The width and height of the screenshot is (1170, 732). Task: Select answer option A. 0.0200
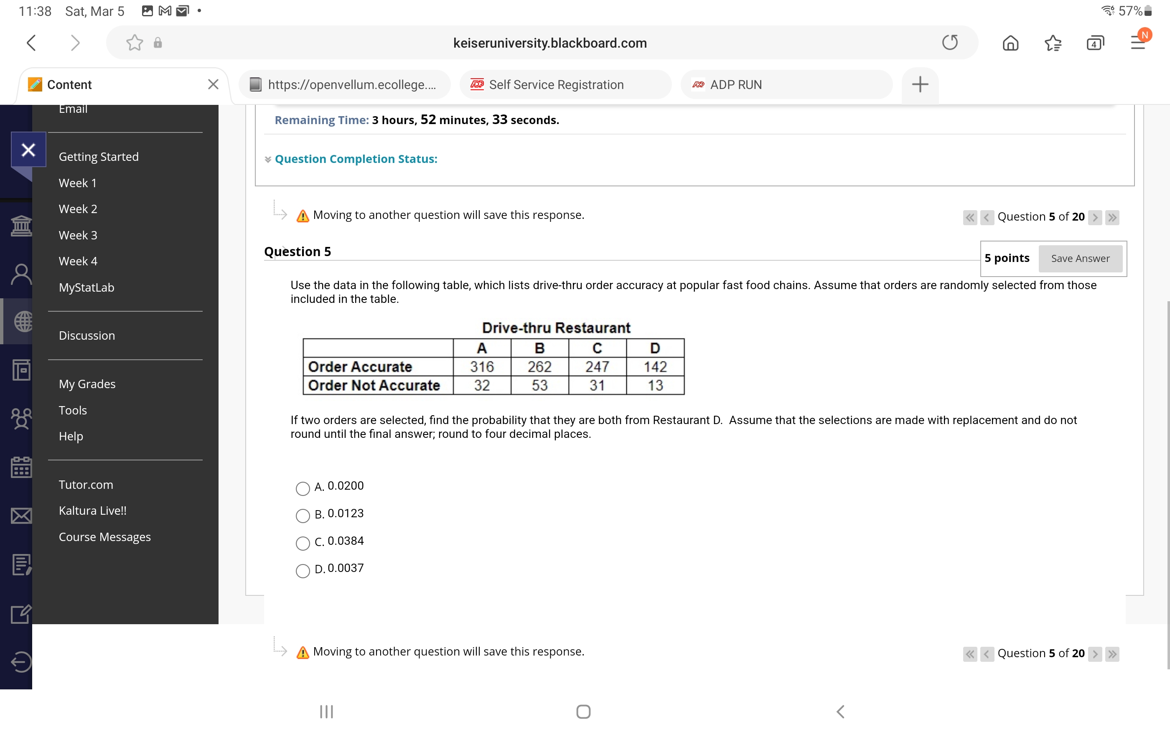(x=303, y=488)
